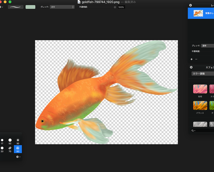Select the size 52 round brush
The width and height of the screenshot is (214, 172).
pyautogui.click(x=10, y=140)
